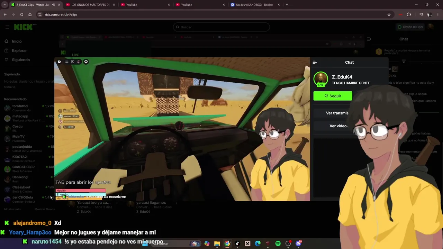This screenshot has height=249, width=443.
Task: Click the browser home icon
Action: point(30,15)
